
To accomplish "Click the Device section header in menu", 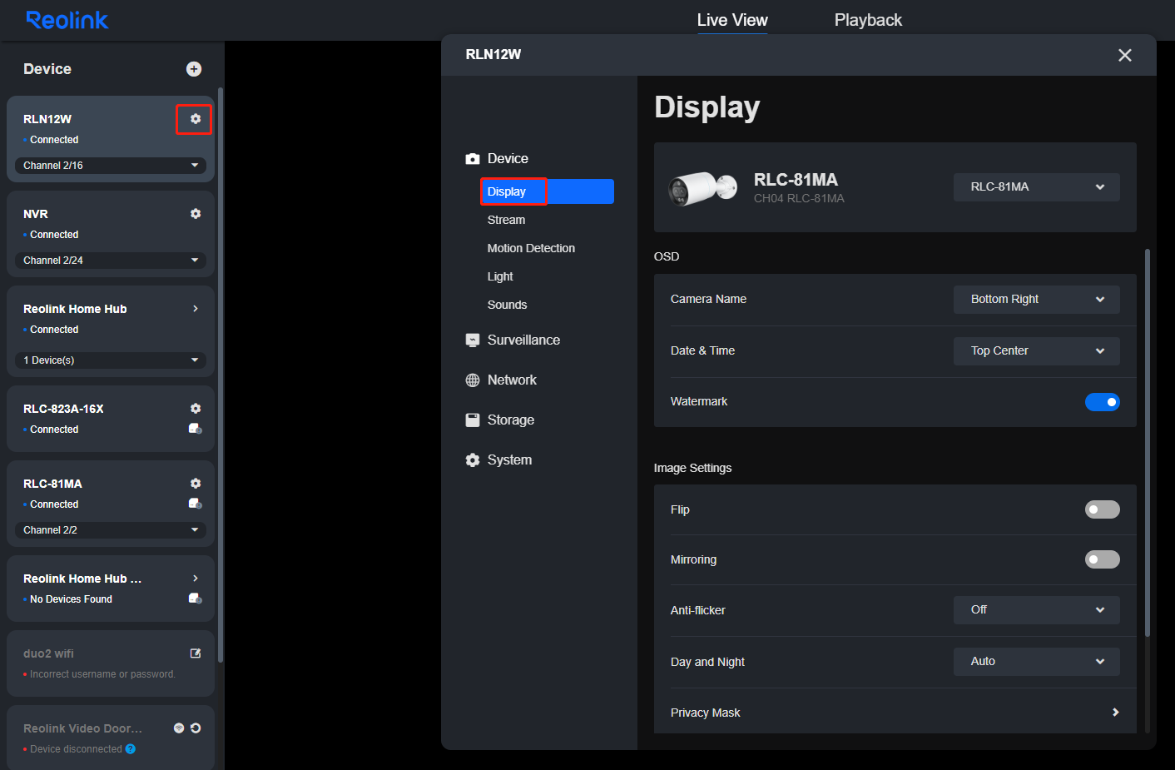I will click(x=497, y=158).
